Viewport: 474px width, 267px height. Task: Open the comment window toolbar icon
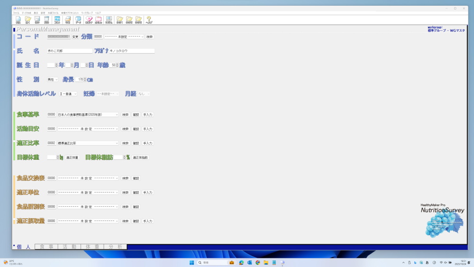(x=57, y=20)
